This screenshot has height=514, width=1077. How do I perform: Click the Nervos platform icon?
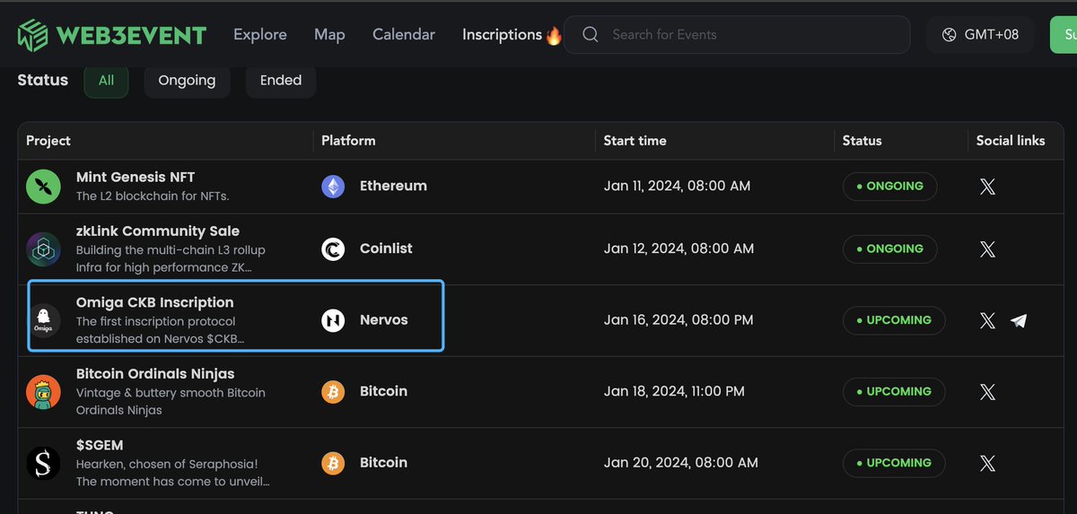[x=333, y=320]
